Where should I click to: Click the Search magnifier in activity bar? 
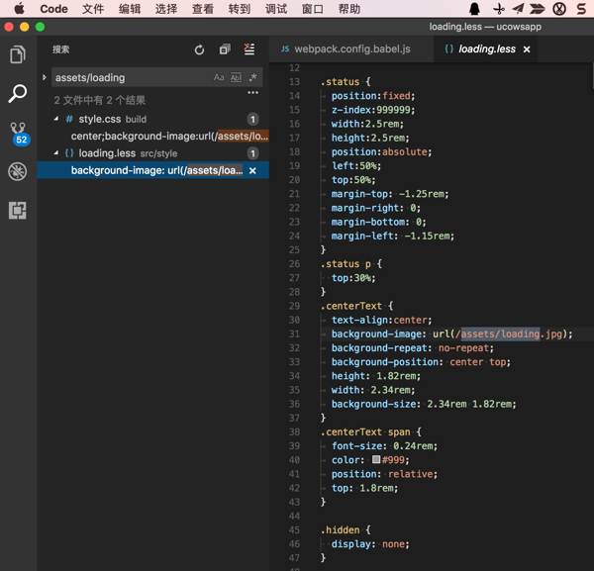coord(18,94)
